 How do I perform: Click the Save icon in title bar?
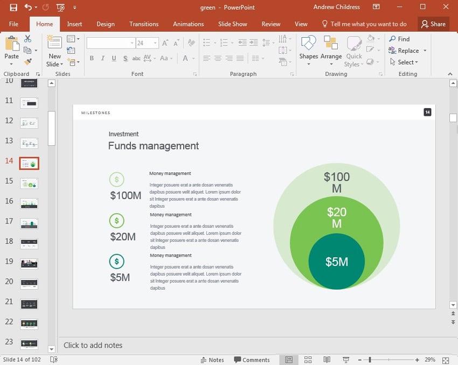point(13,8)
